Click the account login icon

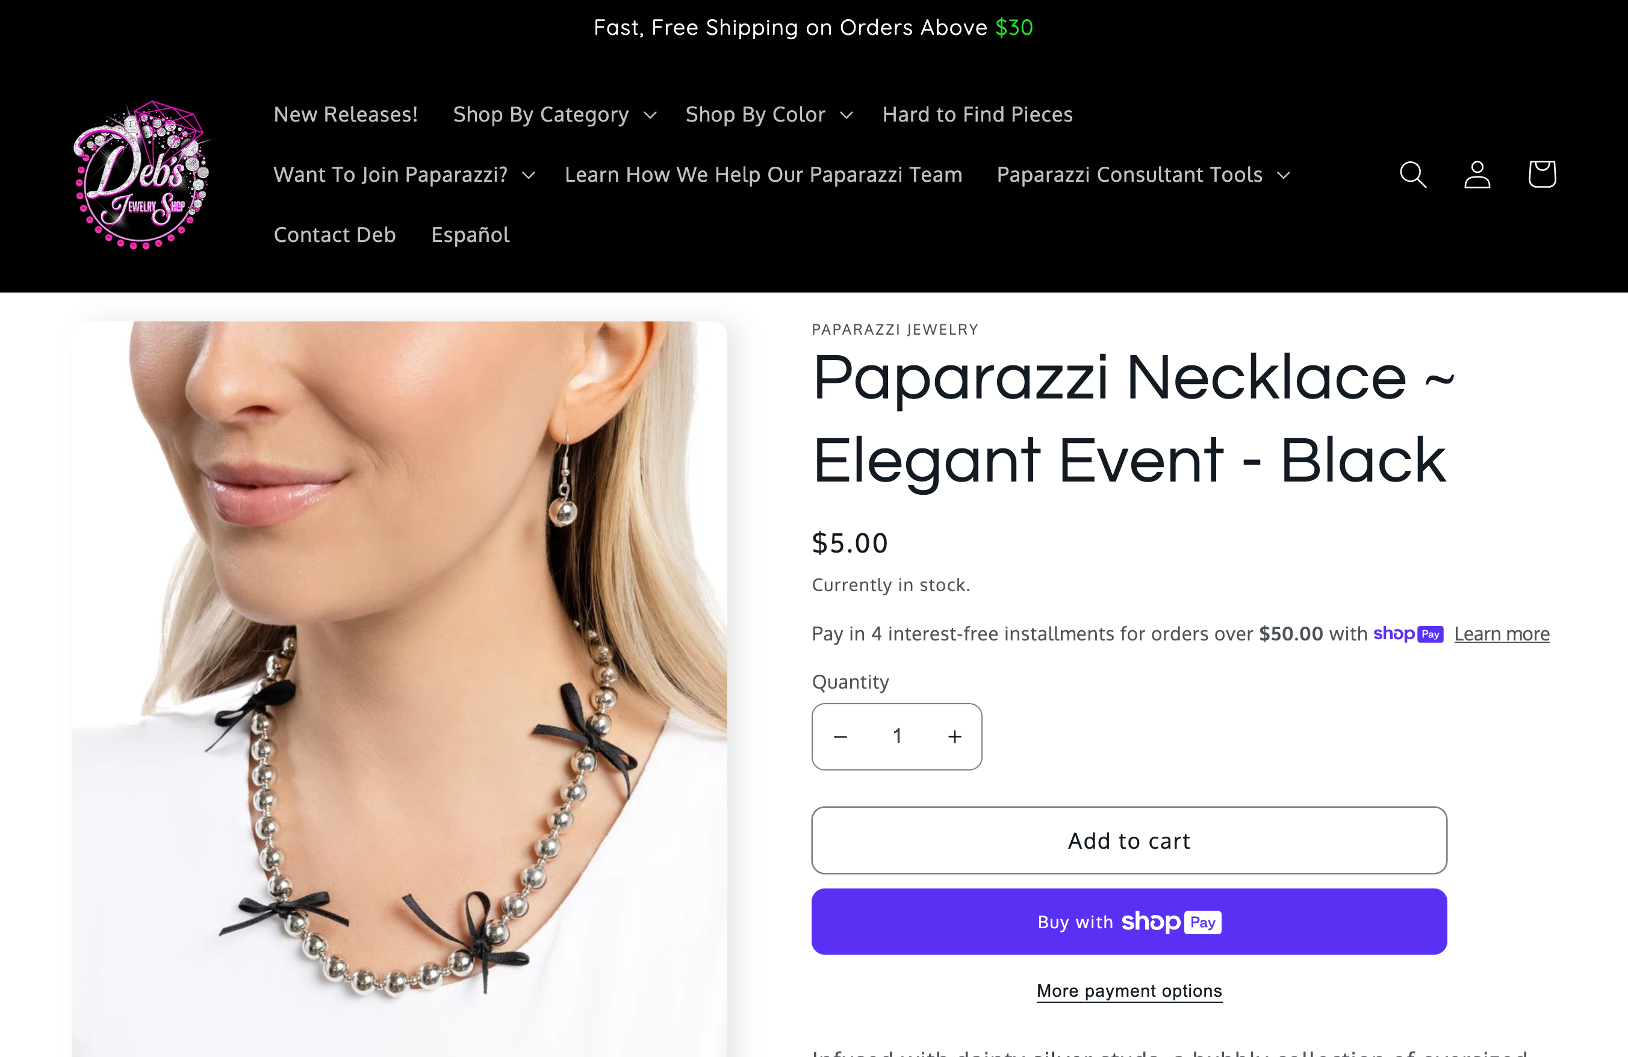(x=1476, y=175)
